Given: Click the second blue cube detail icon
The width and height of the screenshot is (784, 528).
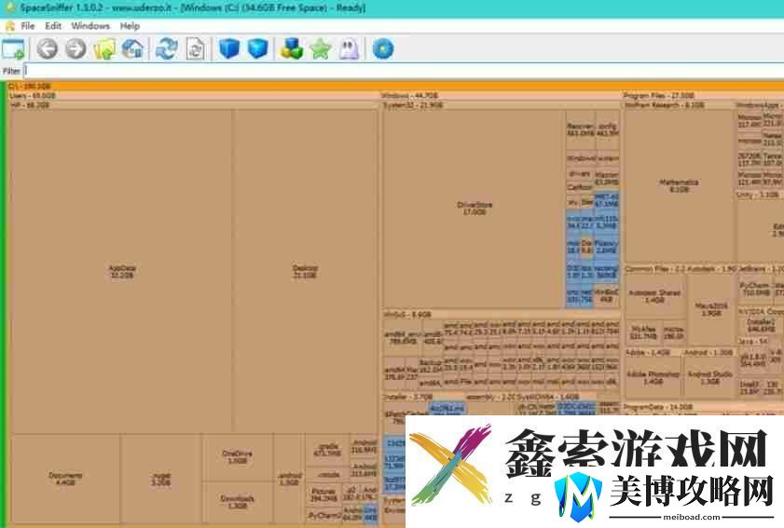Looking at the screenshot, I should (x=258, y=49).
